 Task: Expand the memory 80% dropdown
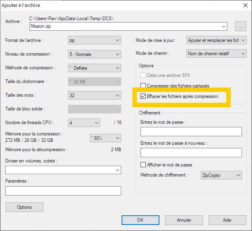[x=105, y=138]
